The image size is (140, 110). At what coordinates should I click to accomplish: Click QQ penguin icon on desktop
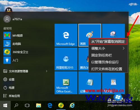pyautogui.click(x=9, y=10)
